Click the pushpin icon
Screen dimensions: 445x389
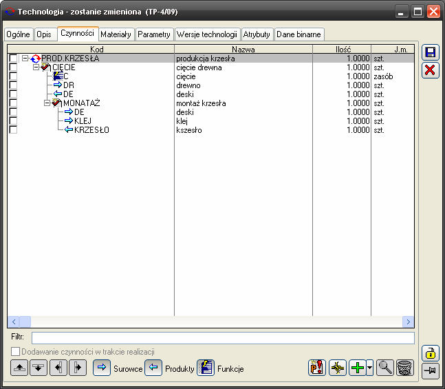point(431,371)
